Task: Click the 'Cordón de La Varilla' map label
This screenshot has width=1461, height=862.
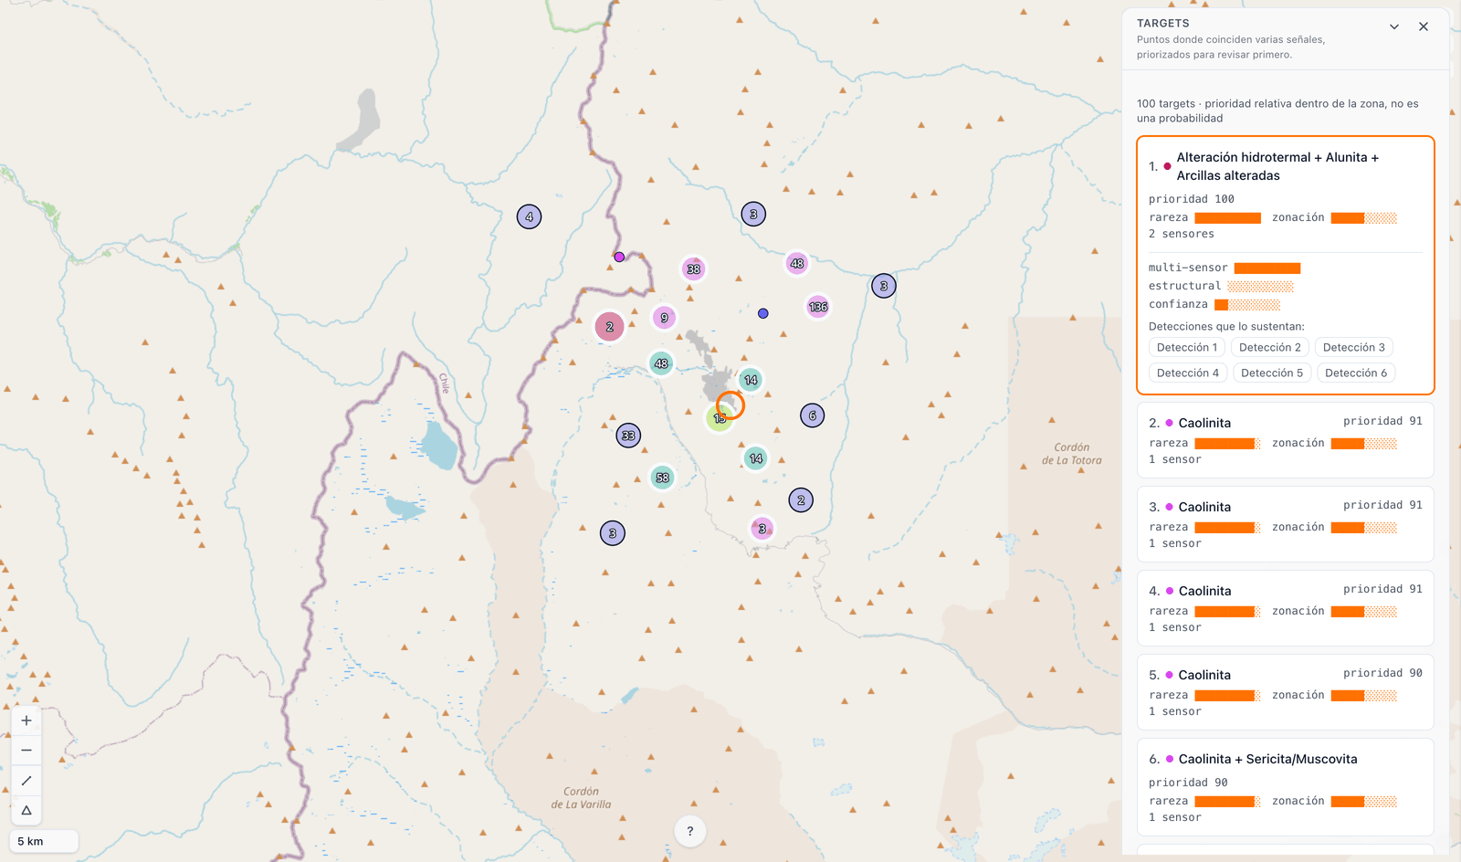Action: pos(581,798)
